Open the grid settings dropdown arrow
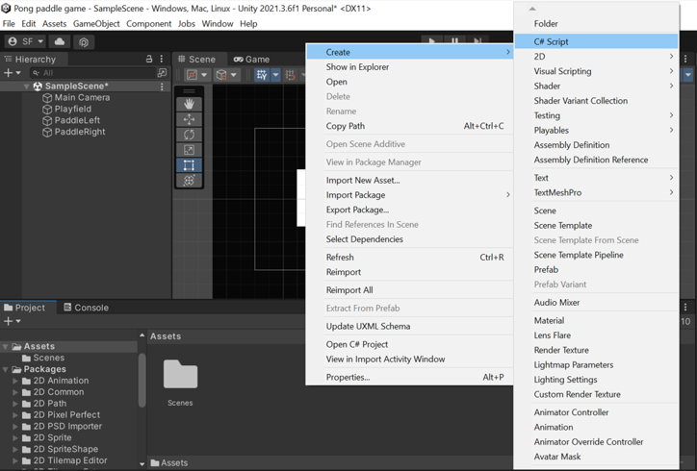 (x=275, y=75)
